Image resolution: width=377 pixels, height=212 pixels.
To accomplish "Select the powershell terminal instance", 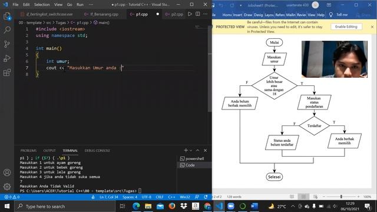I will 194,158.
